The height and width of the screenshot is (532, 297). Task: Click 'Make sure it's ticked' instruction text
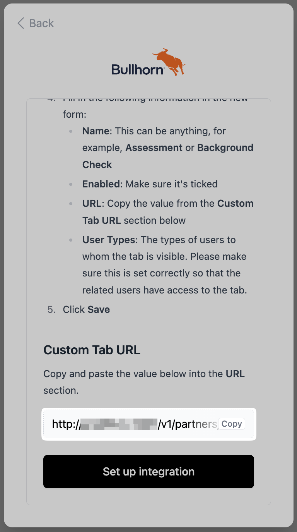[x=171, y=184]
